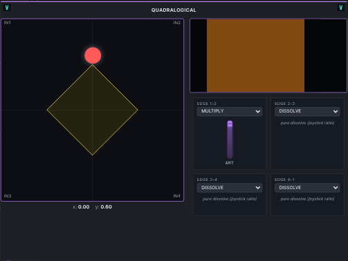
Task: Click the EDGE 3-4 label
Action: [x=207, y=180]
